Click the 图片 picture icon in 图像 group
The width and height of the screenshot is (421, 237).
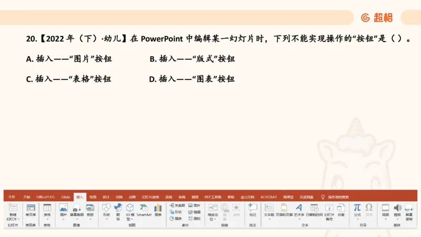pos(63,208)
